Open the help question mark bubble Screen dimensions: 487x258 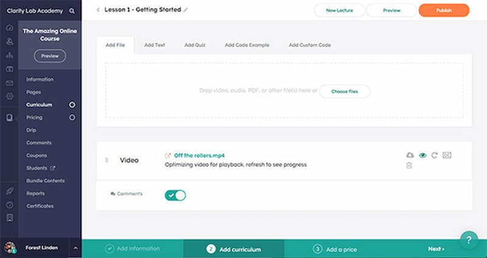(469, 240)
